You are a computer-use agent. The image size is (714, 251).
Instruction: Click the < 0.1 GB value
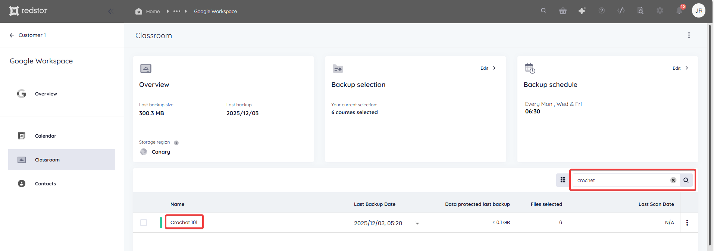click(x=501, y=222)
